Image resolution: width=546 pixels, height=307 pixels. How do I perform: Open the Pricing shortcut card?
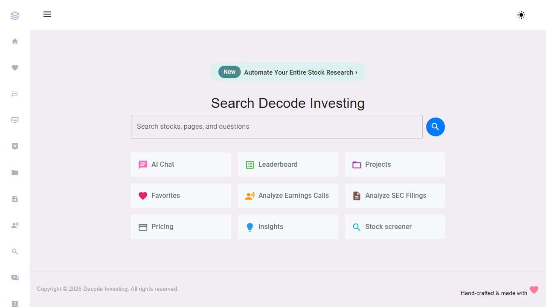tap(181, 227)
